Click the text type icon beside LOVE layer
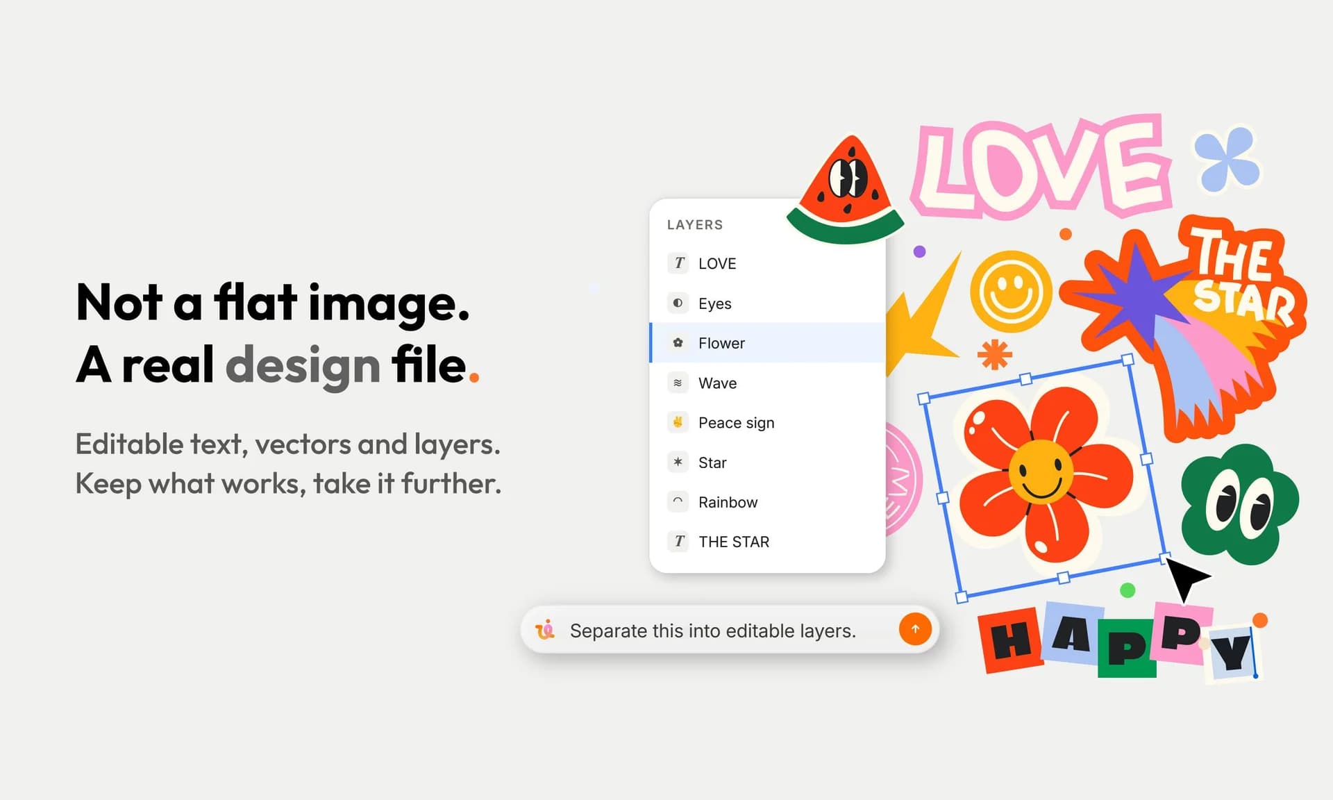Screen dimensions: 1333x800 pyautogui.click(x=678, y=263)
